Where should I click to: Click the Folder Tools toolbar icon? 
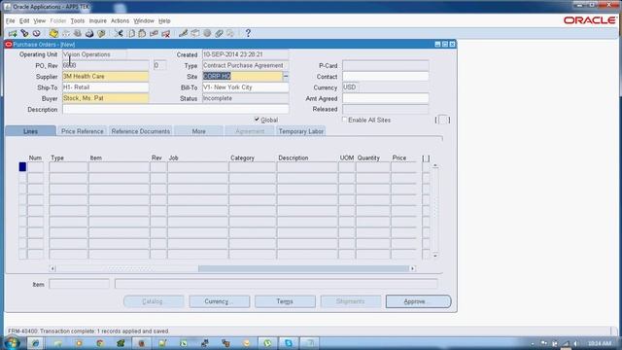point(230,33)
